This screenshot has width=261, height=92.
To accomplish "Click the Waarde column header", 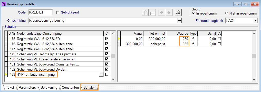I will coord(178,34).
